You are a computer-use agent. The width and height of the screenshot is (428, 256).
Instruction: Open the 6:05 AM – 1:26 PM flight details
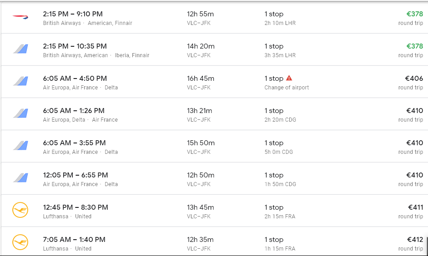(74, 111)
